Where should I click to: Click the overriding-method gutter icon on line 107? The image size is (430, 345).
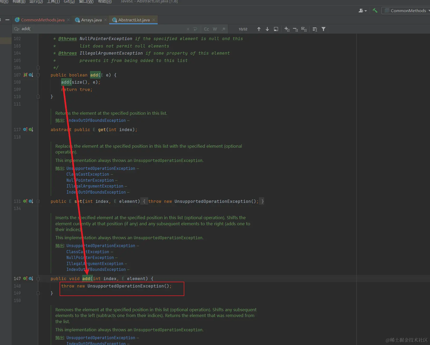26,75
